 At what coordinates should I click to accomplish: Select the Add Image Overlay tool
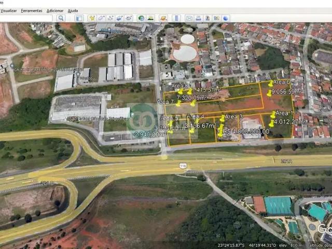[x=120, y=18]
